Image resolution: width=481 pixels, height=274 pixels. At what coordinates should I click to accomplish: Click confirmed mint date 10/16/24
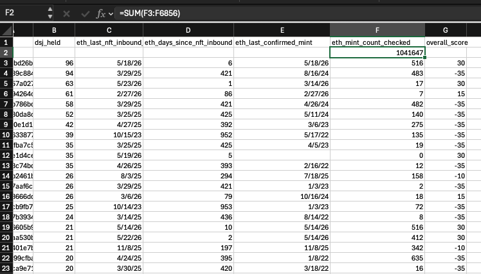(x=282, y=196)
